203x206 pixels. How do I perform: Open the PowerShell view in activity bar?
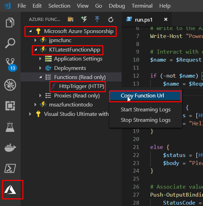click(x=10, y=168)
